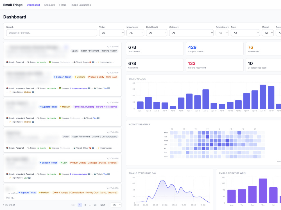Click Ticket robot icon on Damaged (Bruised / Crushed) email
This screenshot has height=210, width=281.
tap(95, 174)
